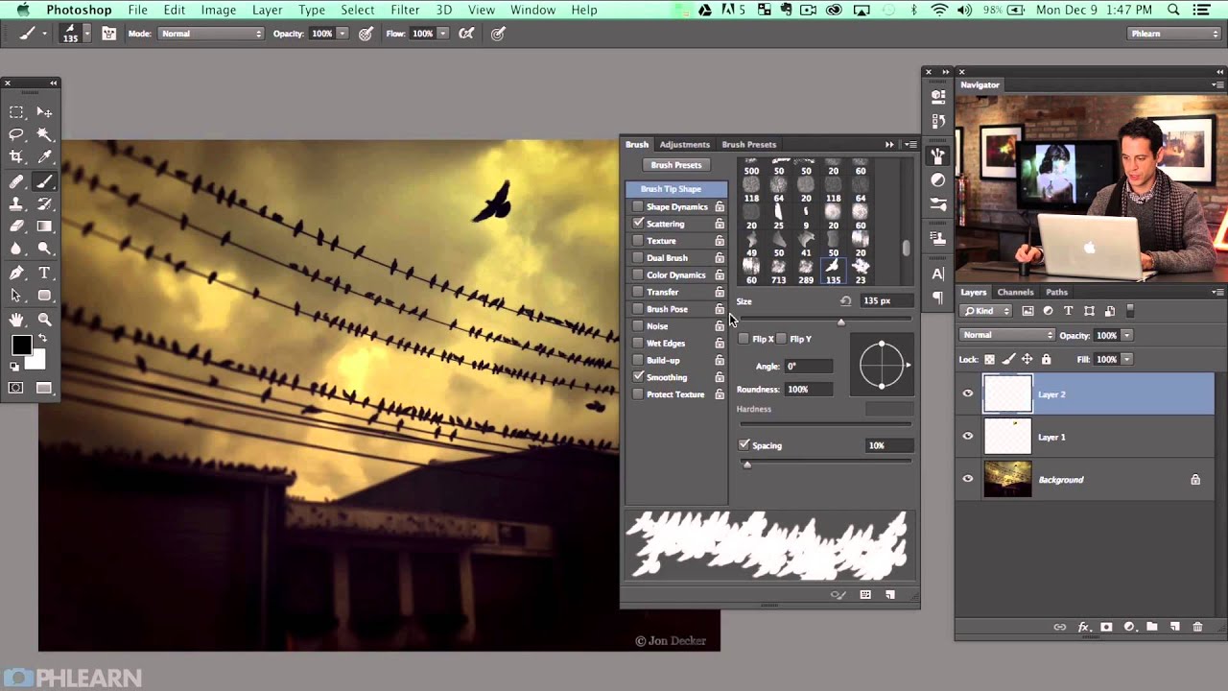The width and height of the screenshot is (1228, 691).
Task: Open the Filter menu
Action: pyautogui.click(x=405, y=10)
